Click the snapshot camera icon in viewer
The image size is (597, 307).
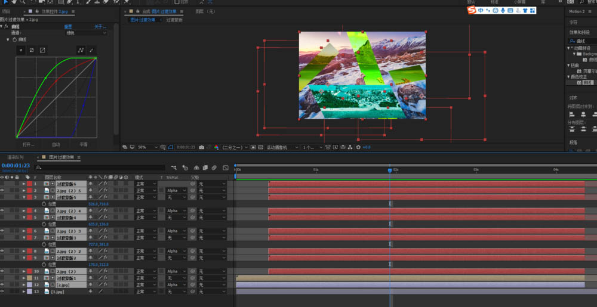pyautogui.click(x=201, y=147)
